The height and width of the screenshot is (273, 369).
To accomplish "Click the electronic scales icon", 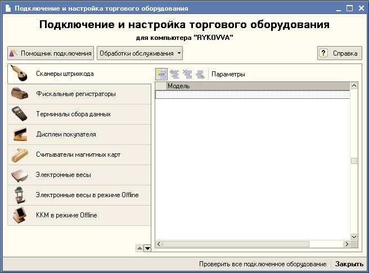I will [x=20, y=175].
